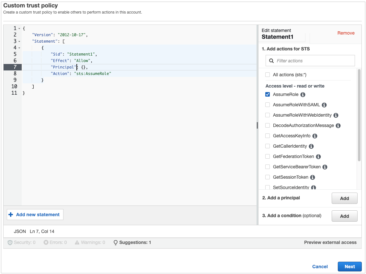
Task: Enable the All actions (sts:*) checkbox
Action: 268,75
